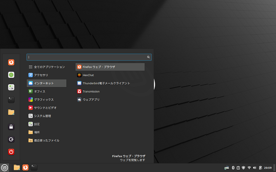Focus the menu search field

pyautogui.click(x=89, y=57)
